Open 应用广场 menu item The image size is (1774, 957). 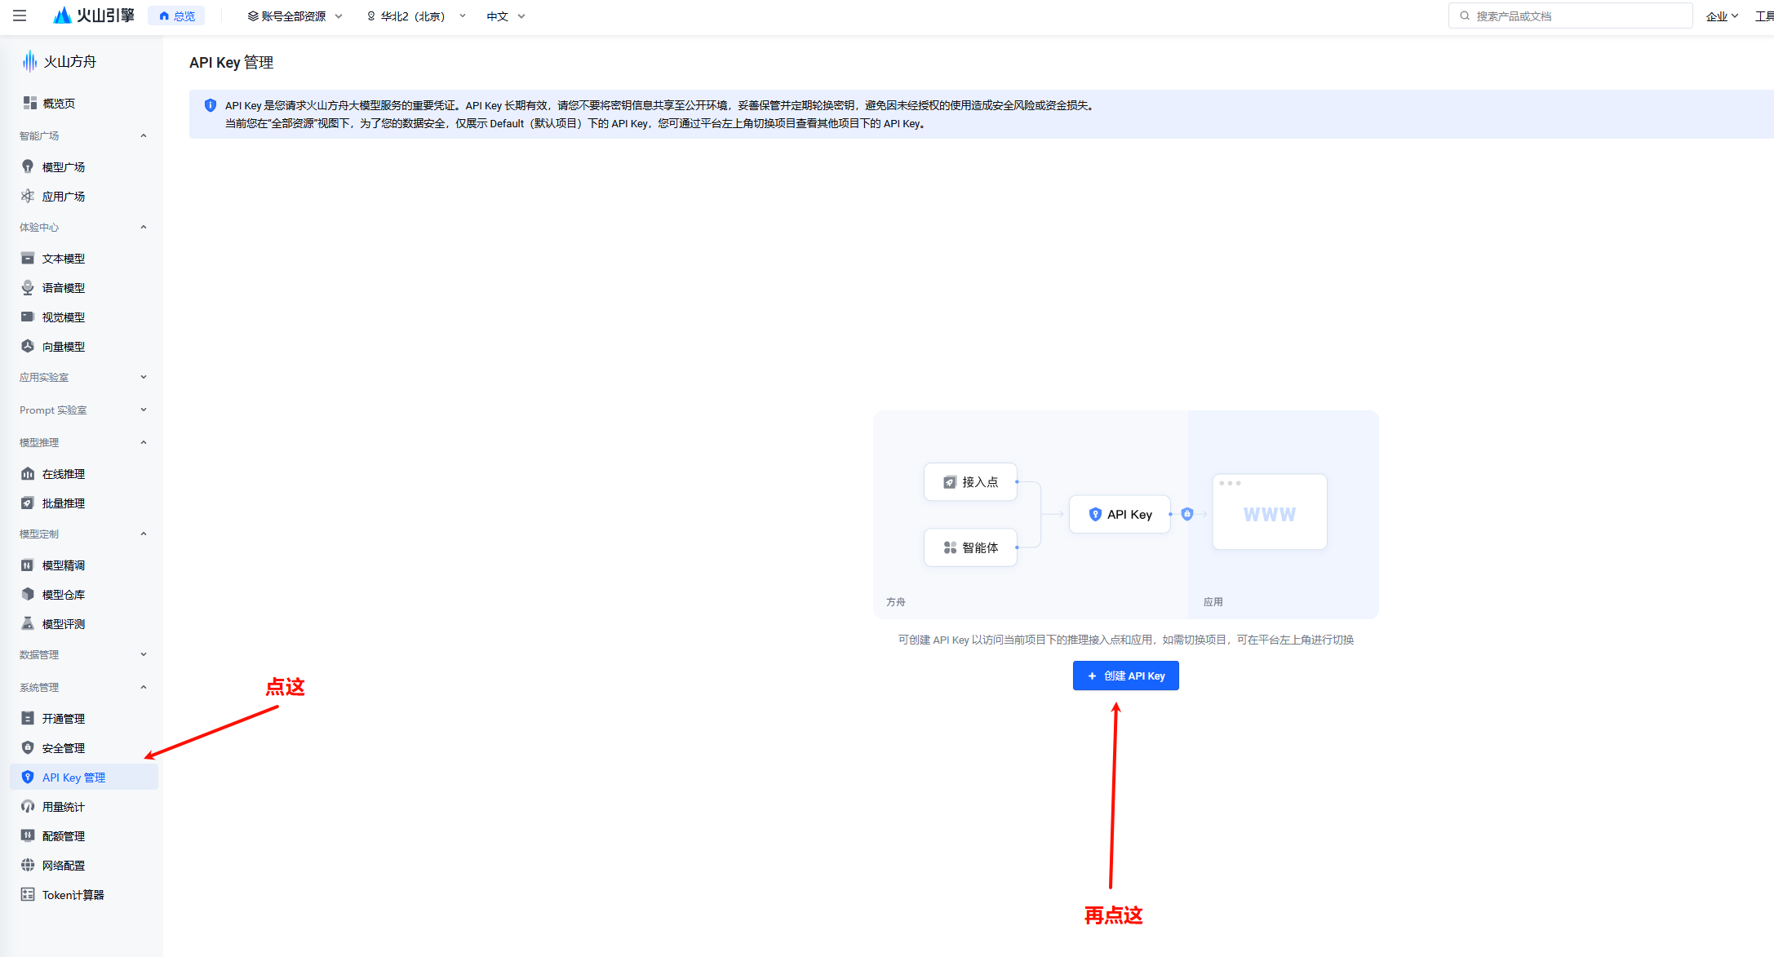[84, 196]
